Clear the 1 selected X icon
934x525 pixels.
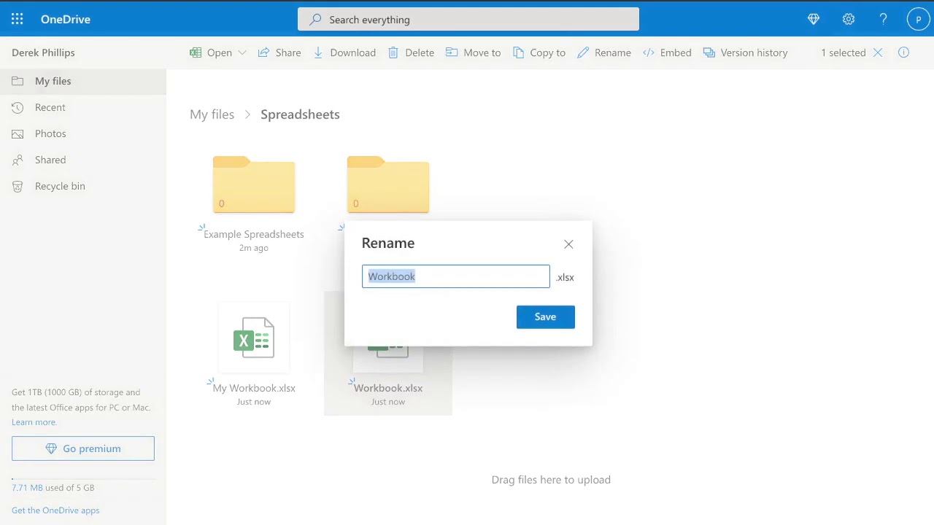[x=878, y=52]
